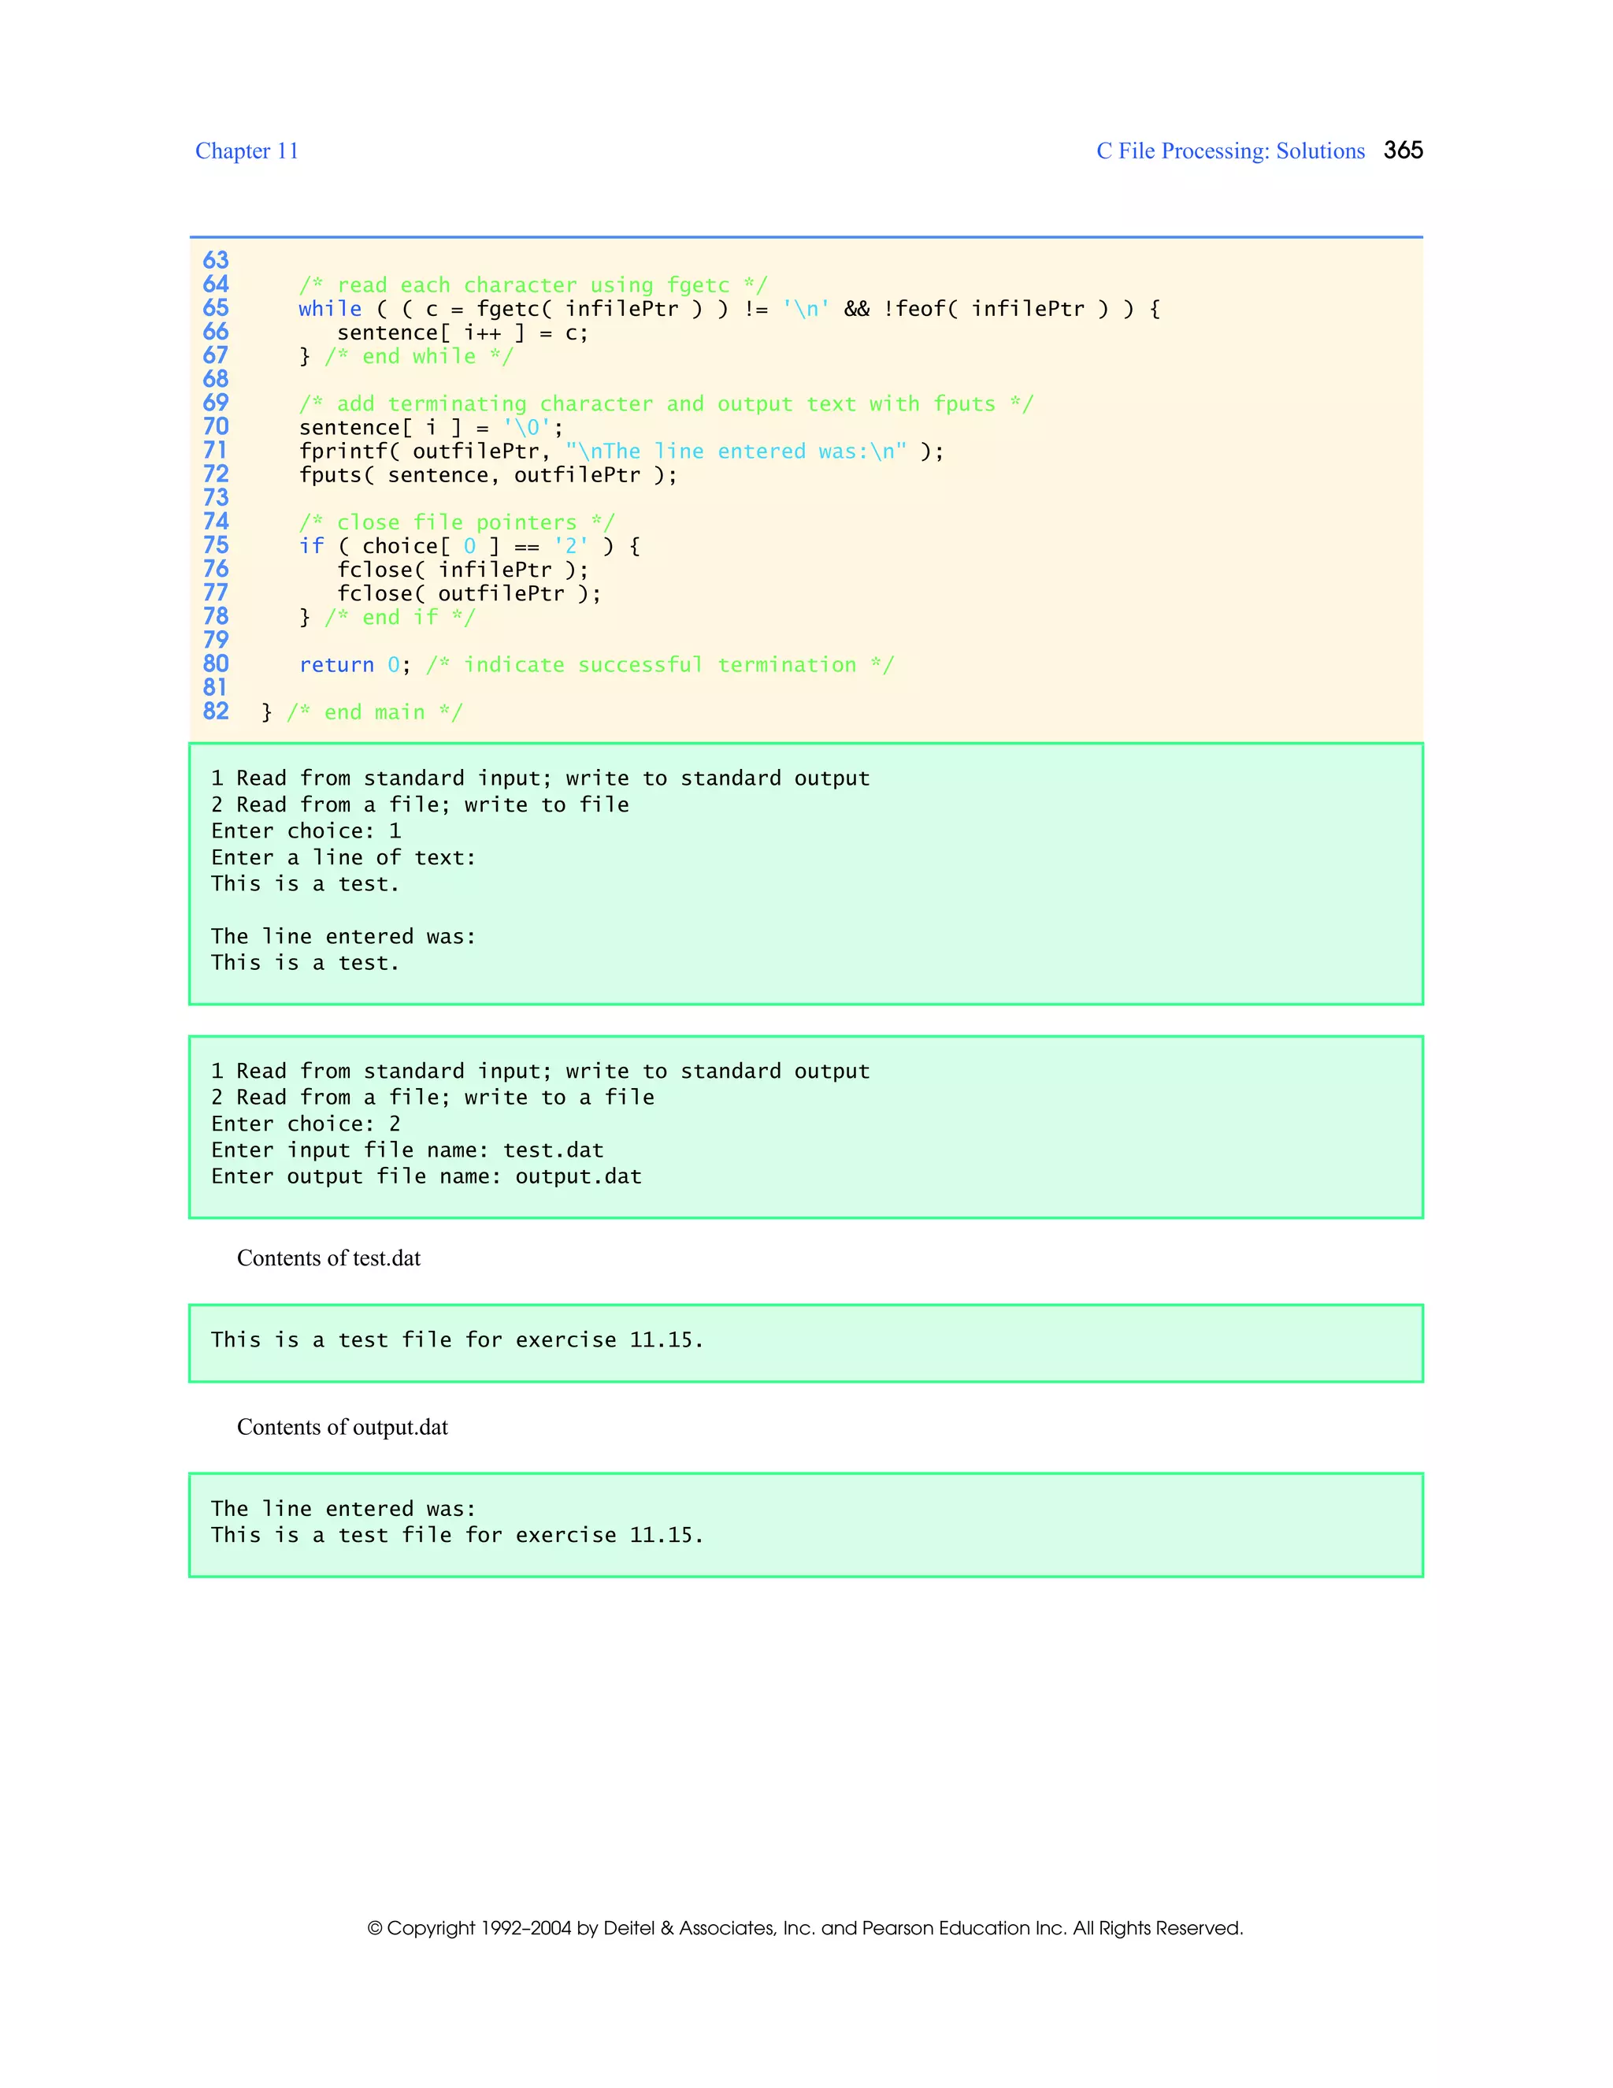Click page number 365
Image resolution: width=1613 pixels, height=2088 pixels.
(1403, 150)
